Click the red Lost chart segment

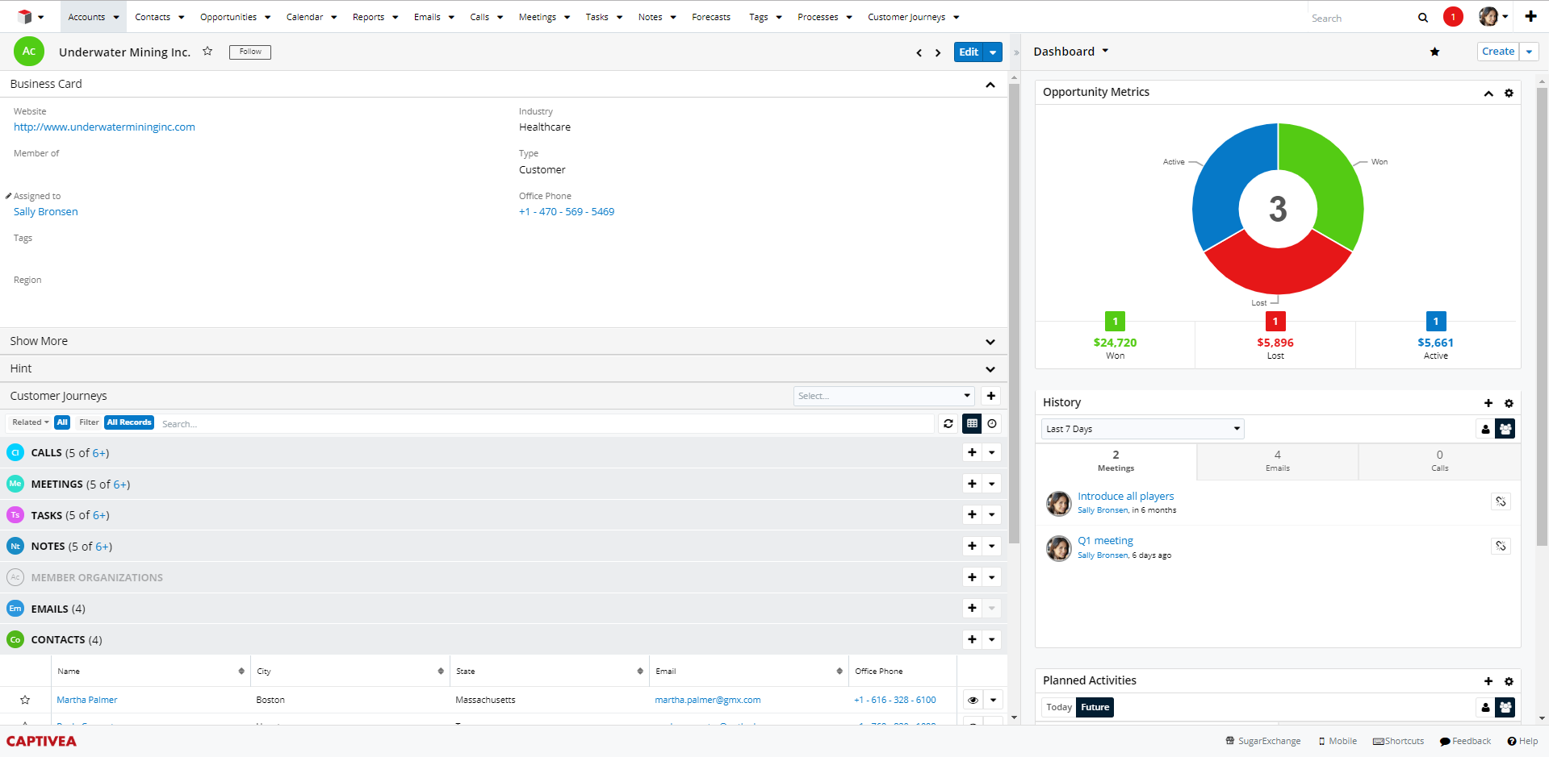pos(1278,270)
